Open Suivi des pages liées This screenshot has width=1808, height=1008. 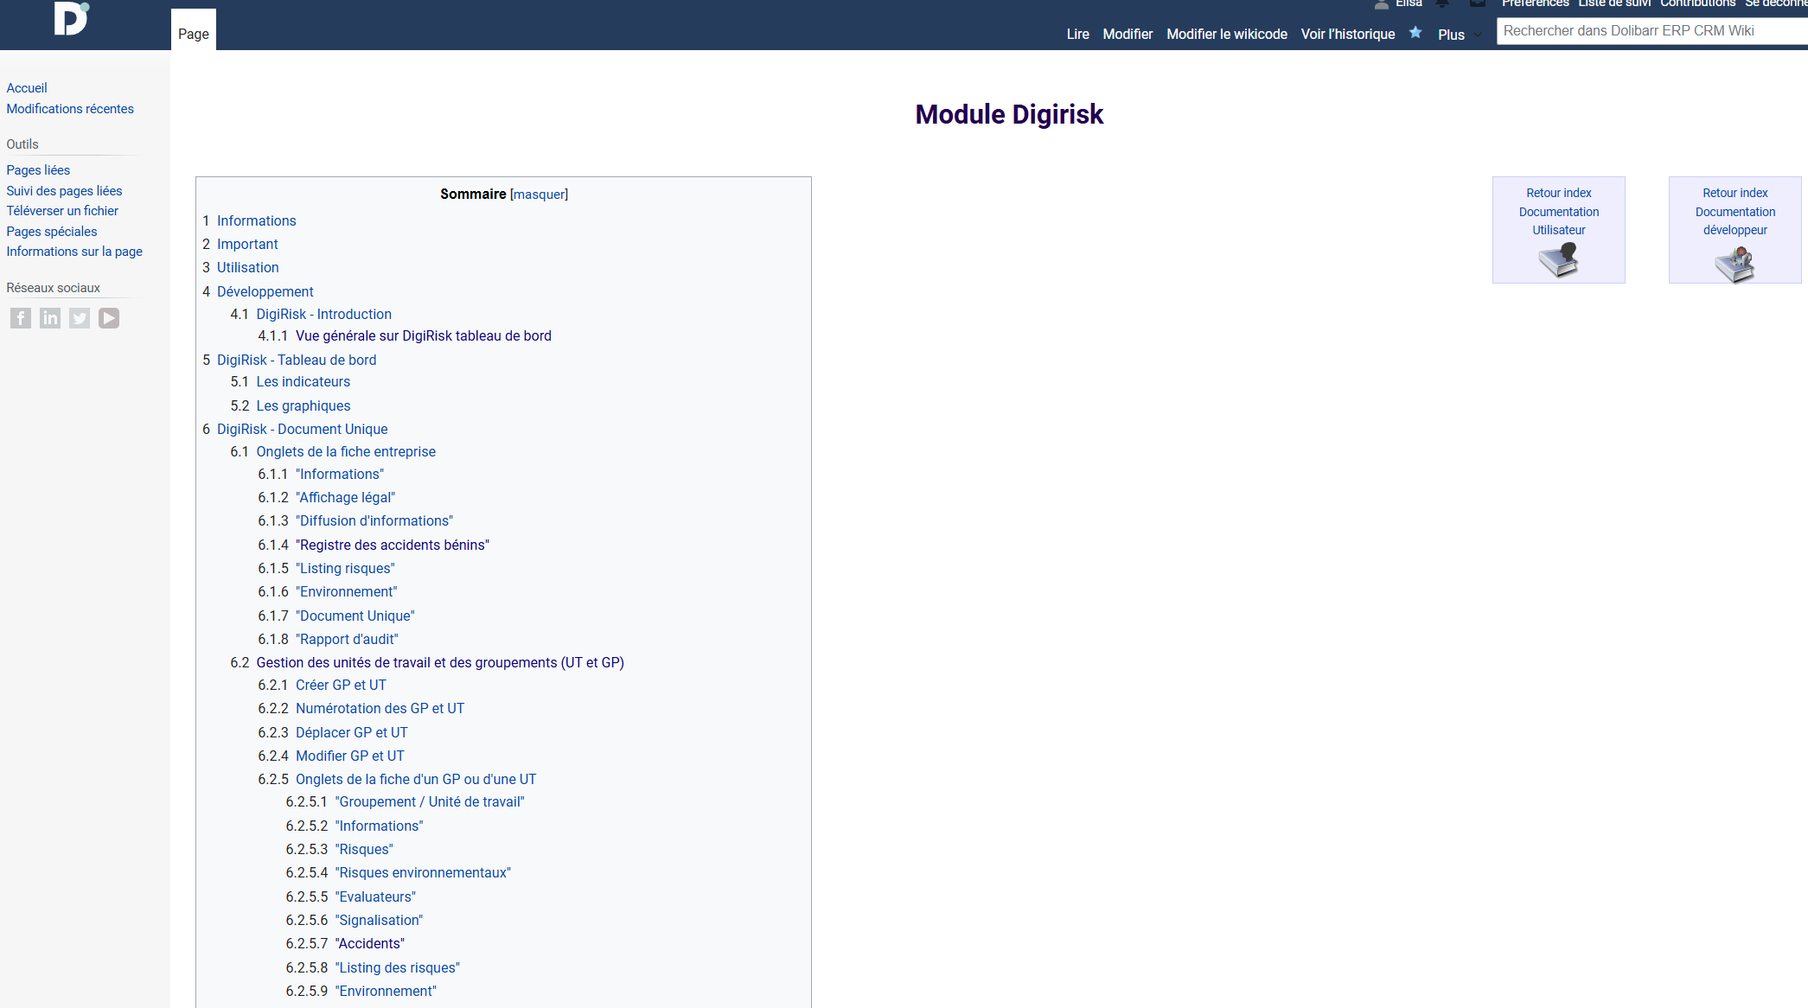64,191
